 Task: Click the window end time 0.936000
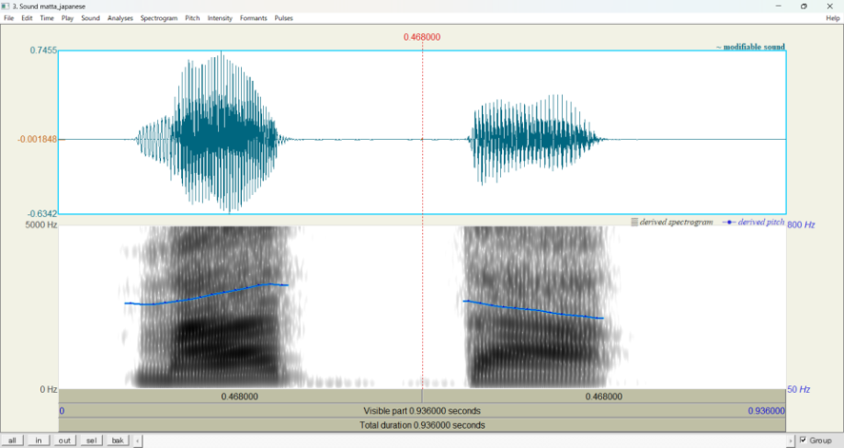point(766,411)
